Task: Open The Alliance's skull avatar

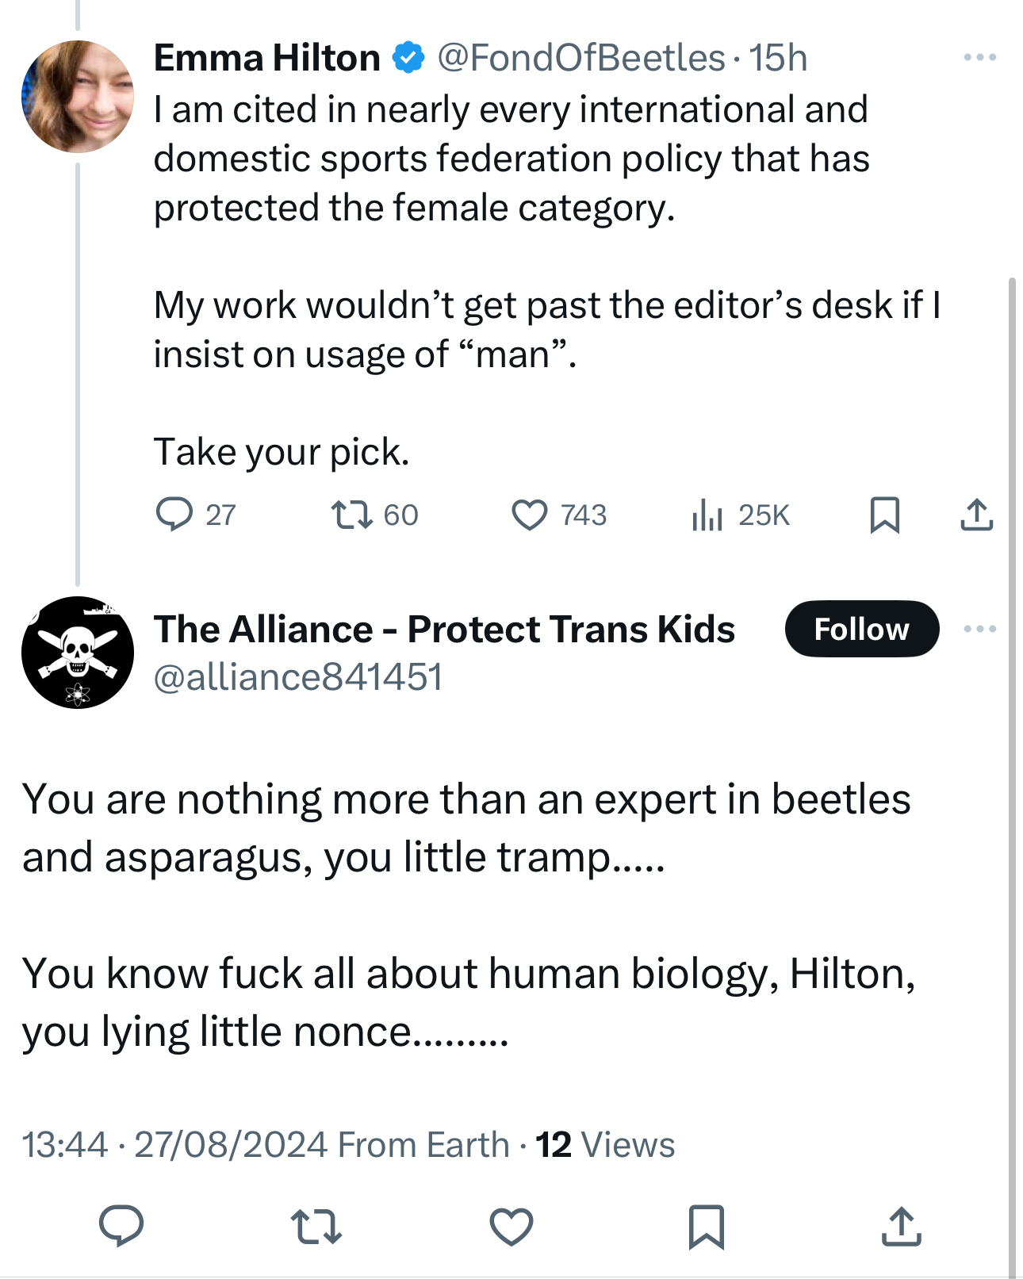Action: pyautogui.click(x=78, y=653)
